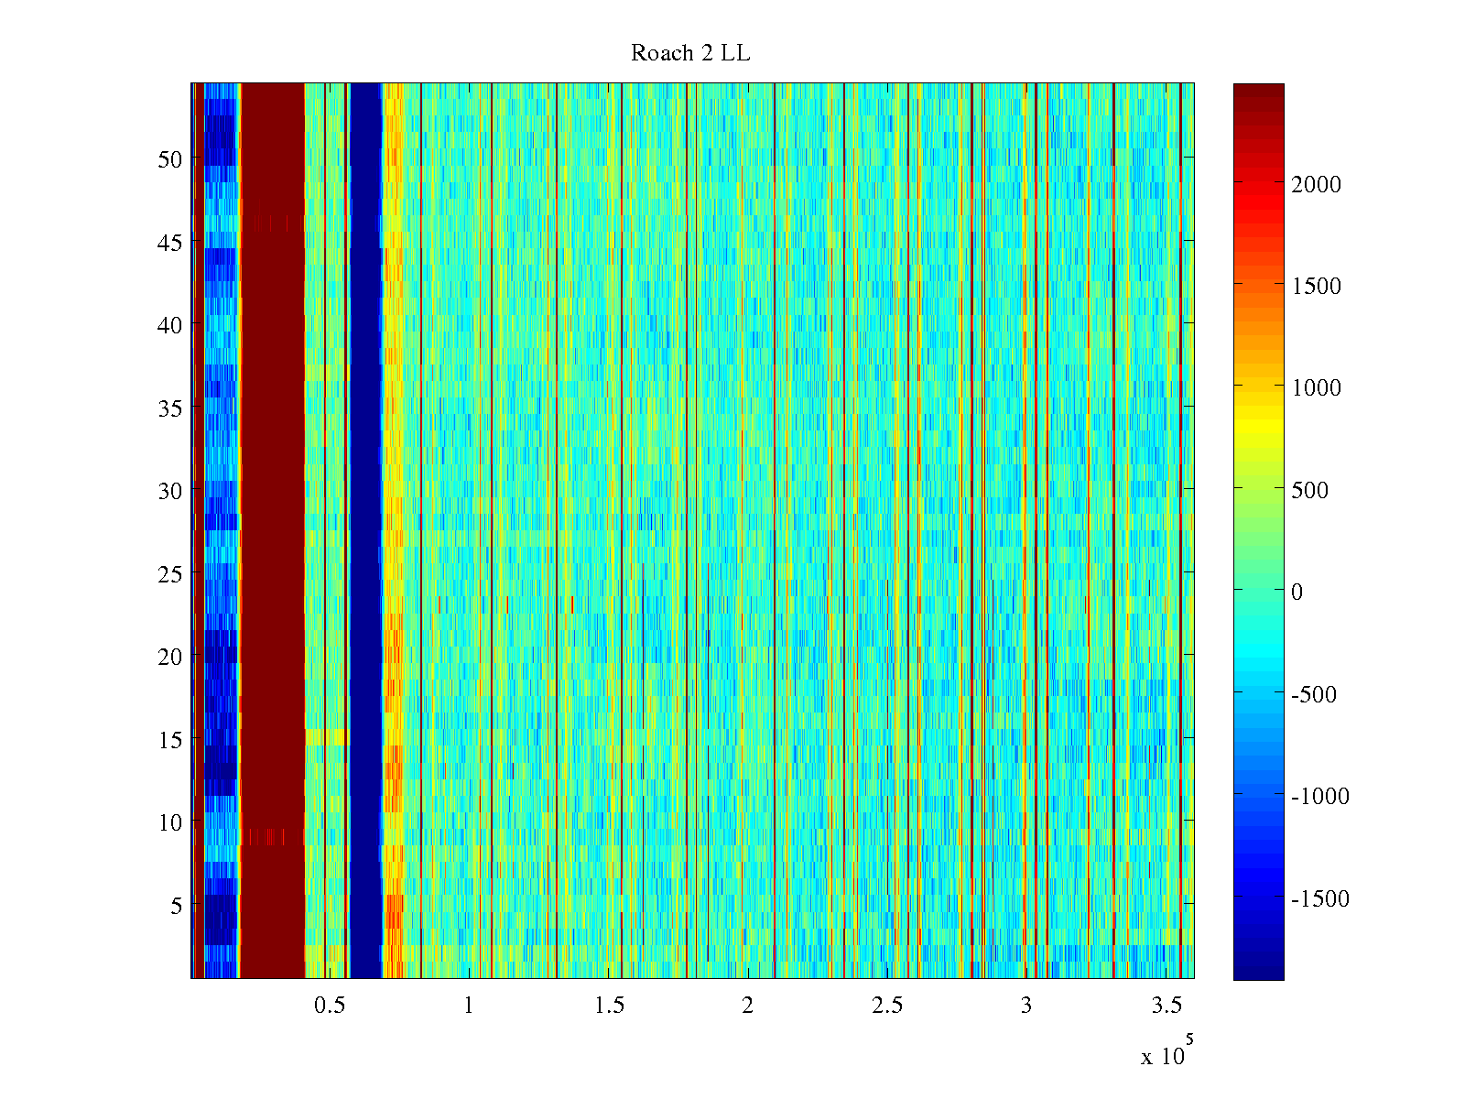Click y-axis tick label 30
This screenshot has height=1099, width=1465.
[x=170, y=490]
